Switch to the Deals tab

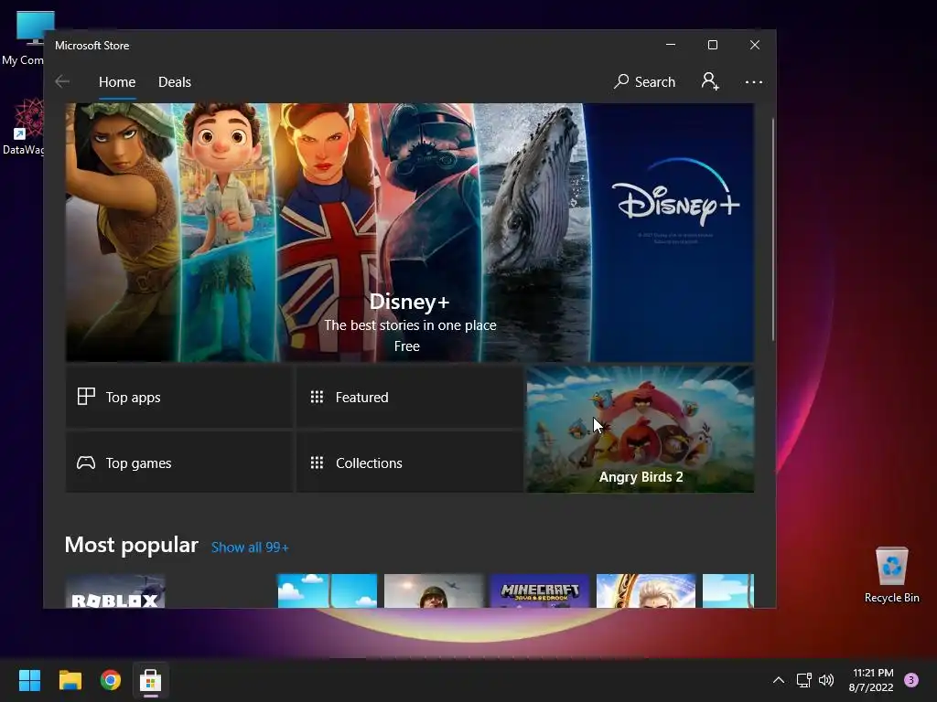point(175,81)
